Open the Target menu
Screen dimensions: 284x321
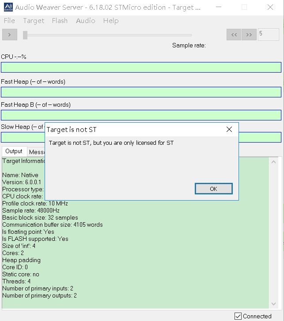tap(34, 21)
